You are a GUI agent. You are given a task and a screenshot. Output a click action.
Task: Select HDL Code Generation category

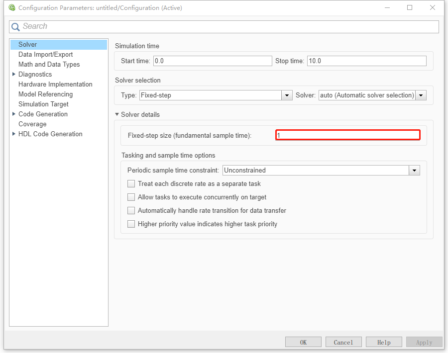pos(50,134)
